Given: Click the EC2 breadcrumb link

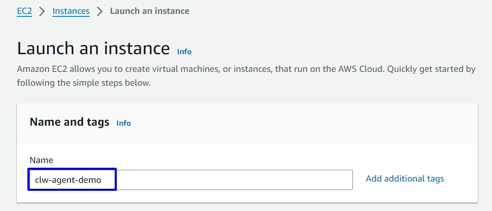Looking at the screenshot, I should pos(24,11).
